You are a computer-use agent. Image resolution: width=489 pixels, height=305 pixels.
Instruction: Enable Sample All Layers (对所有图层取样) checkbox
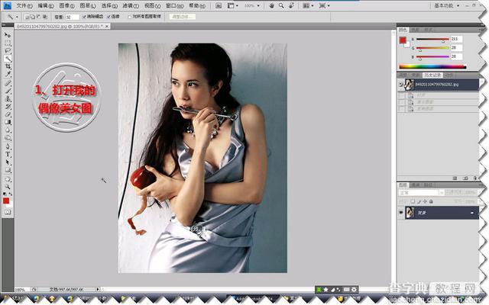(129, 17)
